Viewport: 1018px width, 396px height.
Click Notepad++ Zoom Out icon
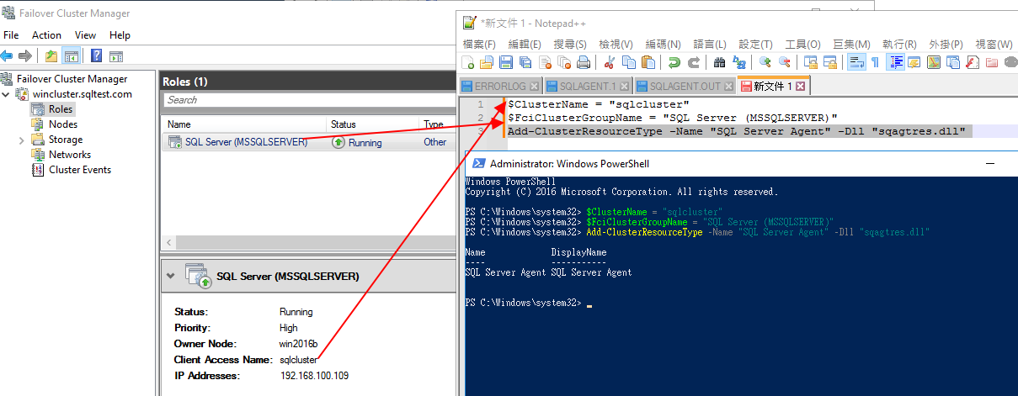point(785,62)
